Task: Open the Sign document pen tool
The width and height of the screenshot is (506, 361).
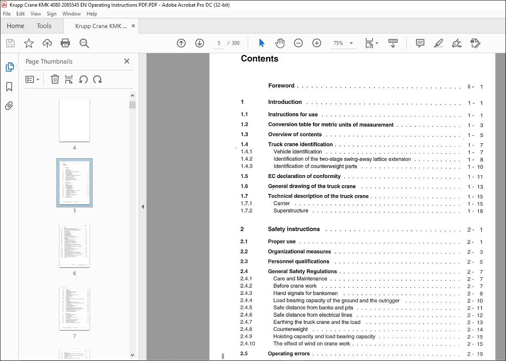Action: [x=457, y=43]
